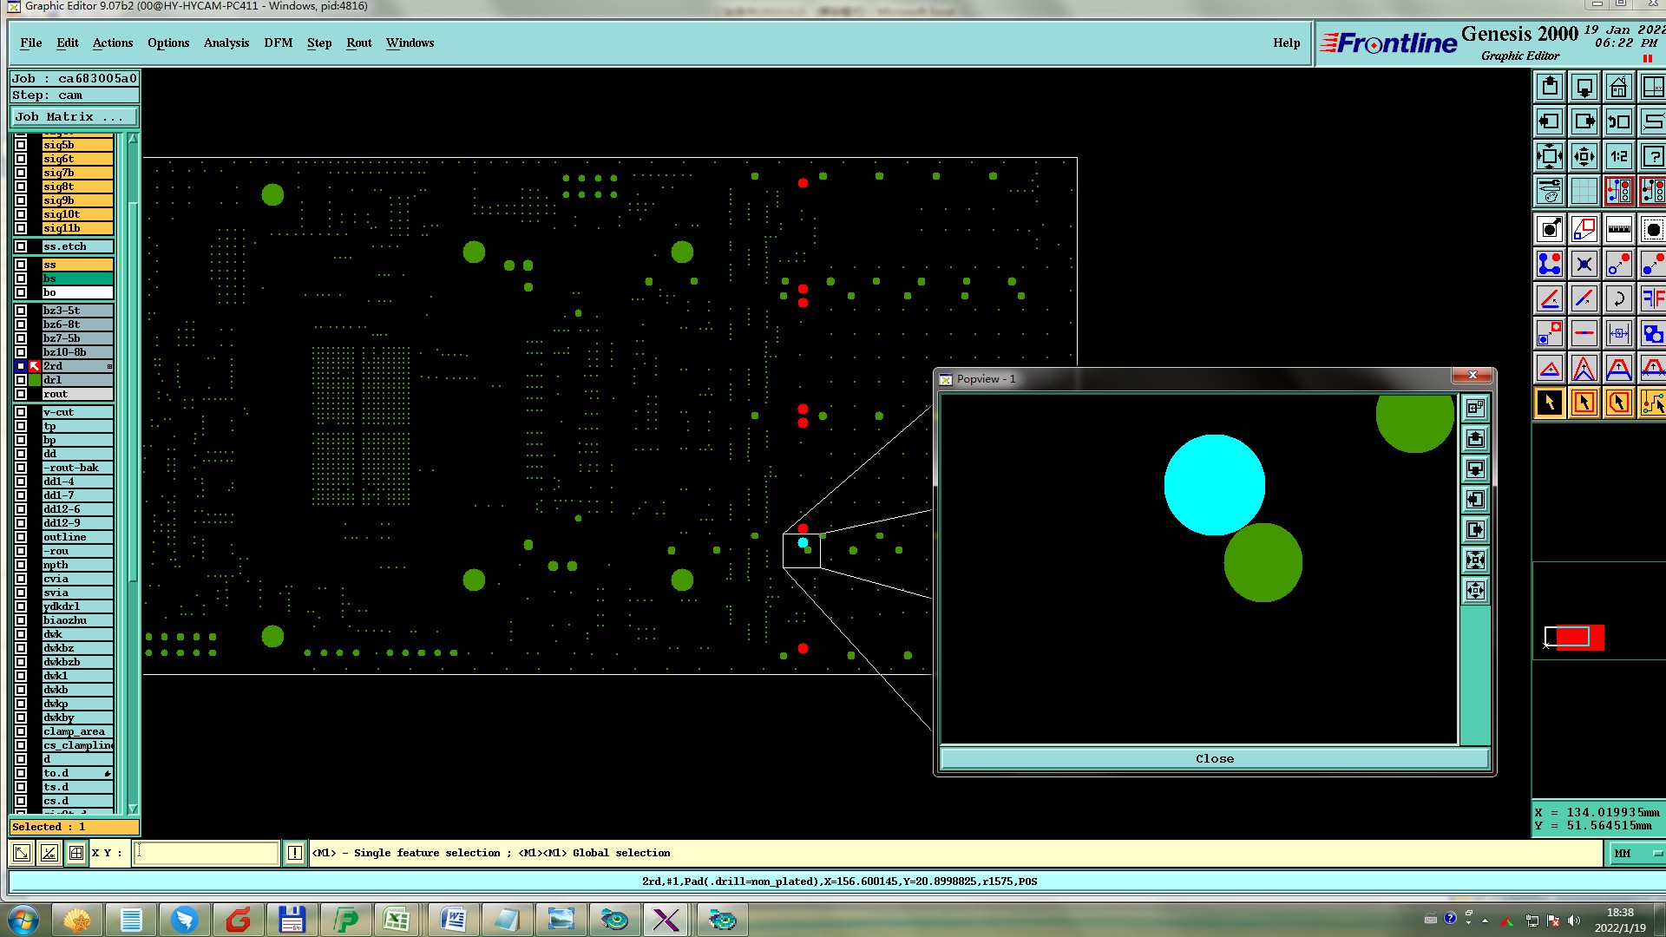The image size is (1666, 937).
Task: Click the mirror F tool icon
Action: pos(1652,298)
